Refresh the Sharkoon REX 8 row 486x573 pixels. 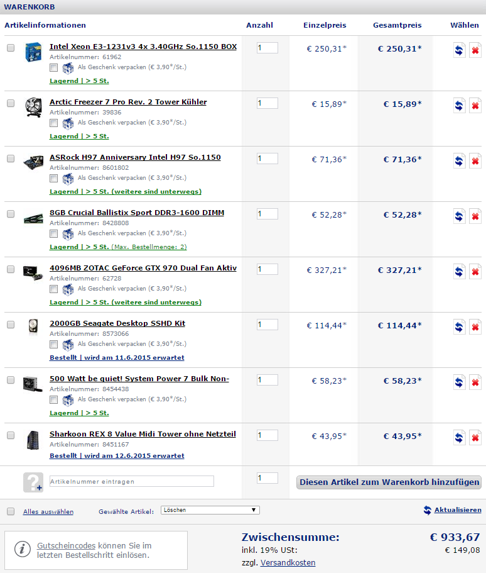[460, 438]
